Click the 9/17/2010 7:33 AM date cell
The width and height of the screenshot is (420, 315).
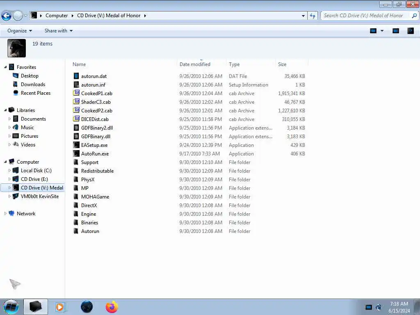[x=200, y=154]
